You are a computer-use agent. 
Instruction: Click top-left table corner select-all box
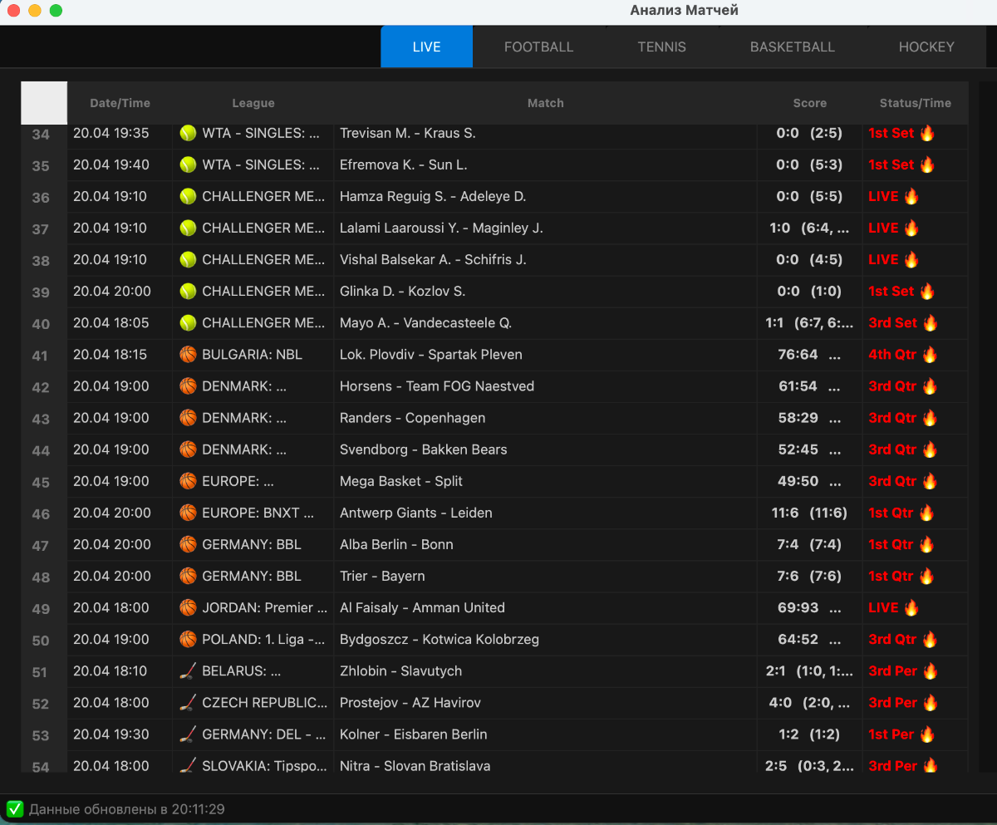pos(44,103)
